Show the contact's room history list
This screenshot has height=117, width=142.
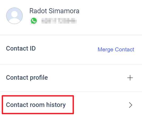(x=71, y=105)
